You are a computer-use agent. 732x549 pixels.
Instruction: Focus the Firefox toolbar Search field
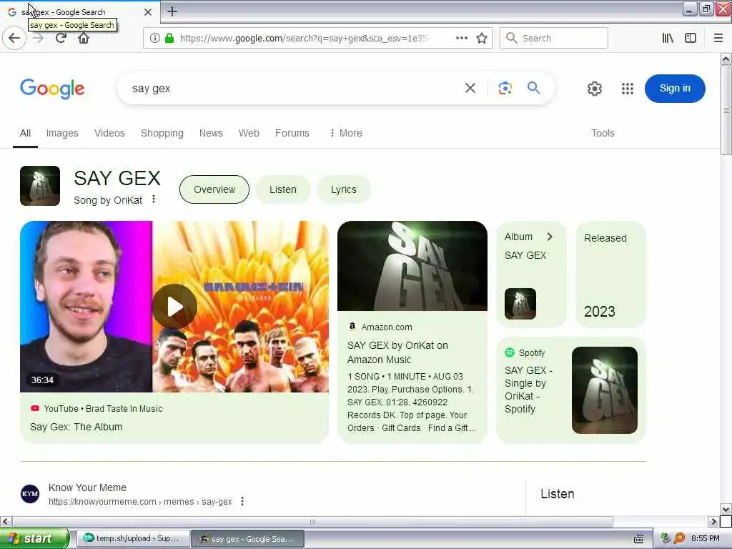554,38
